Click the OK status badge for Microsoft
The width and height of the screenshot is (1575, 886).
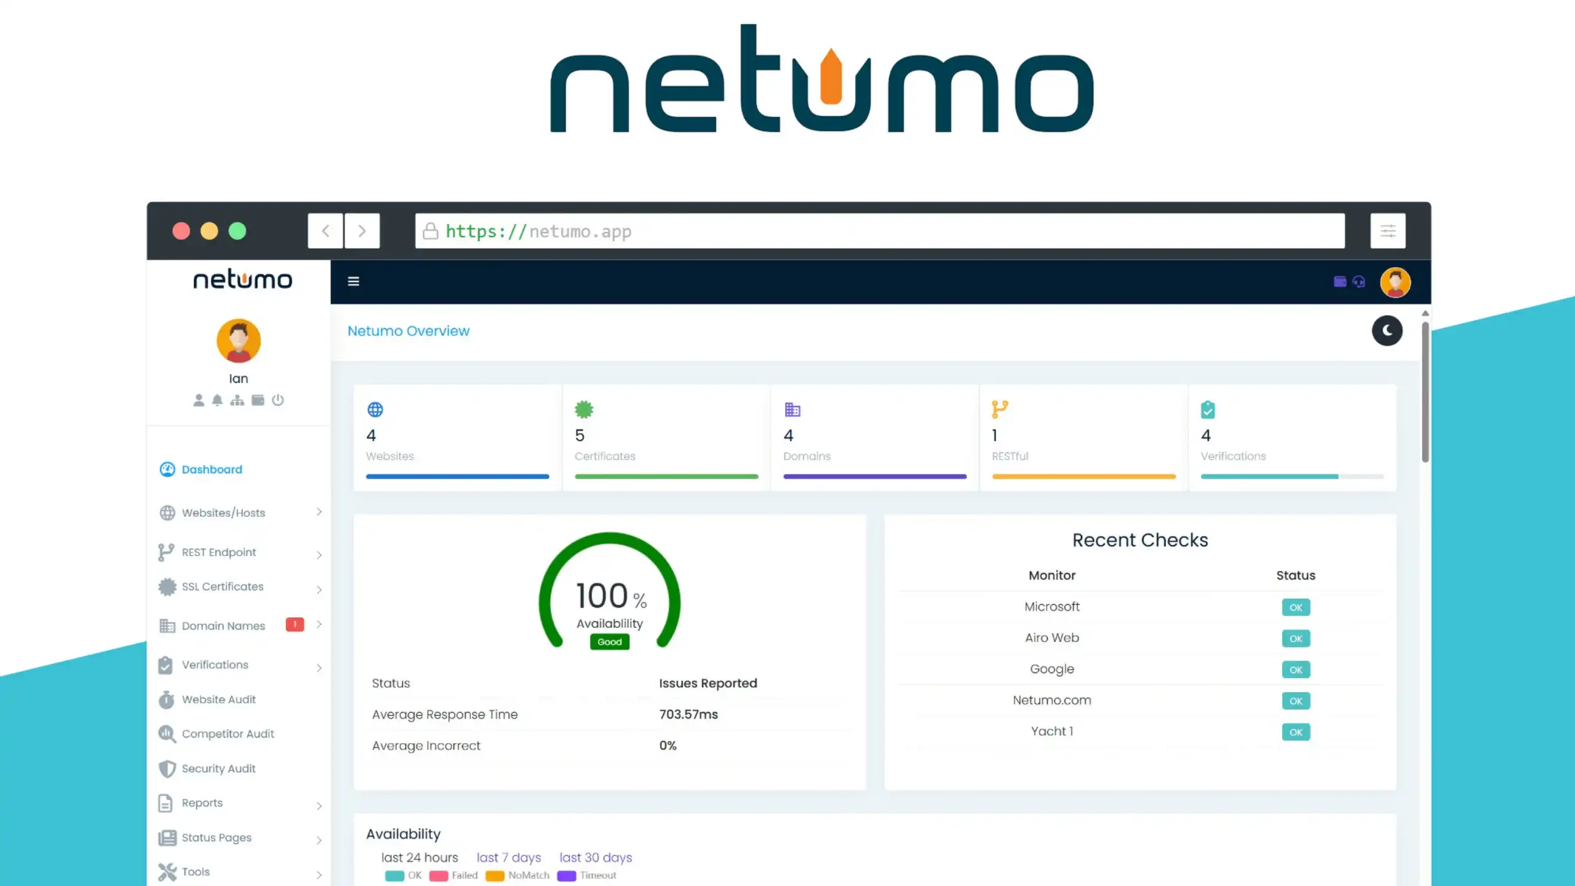(x=1296, y=607)
